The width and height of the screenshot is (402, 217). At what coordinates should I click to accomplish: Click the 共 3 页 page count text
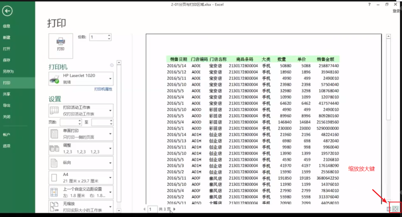click(x=165, y=209)
